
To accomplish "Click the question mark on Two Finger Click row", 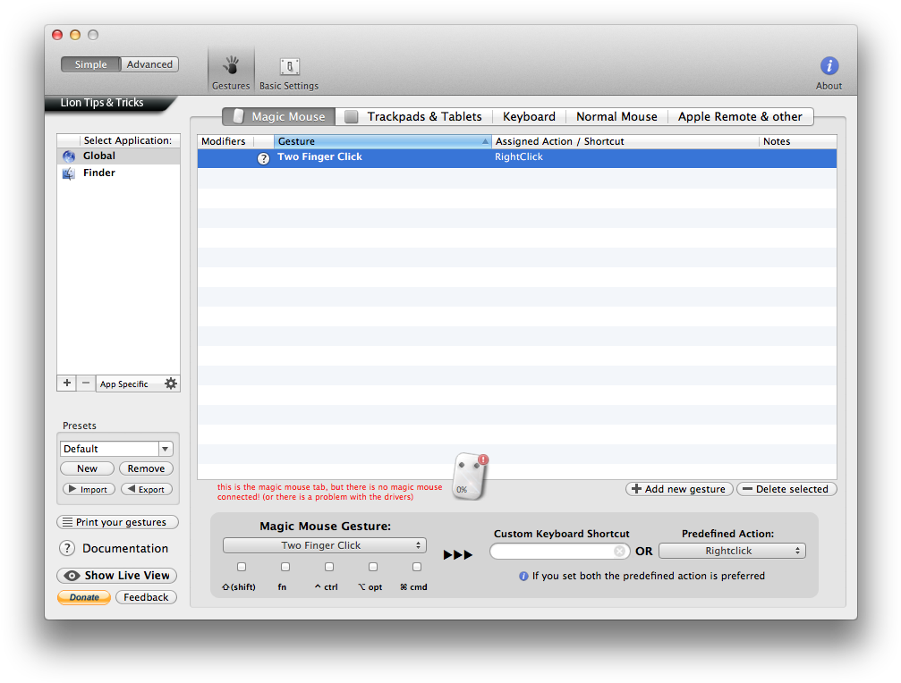I will [x=263, y=158].
